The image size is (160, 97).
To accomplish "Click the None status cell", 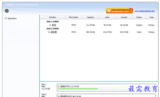I will tap(139, 32).
